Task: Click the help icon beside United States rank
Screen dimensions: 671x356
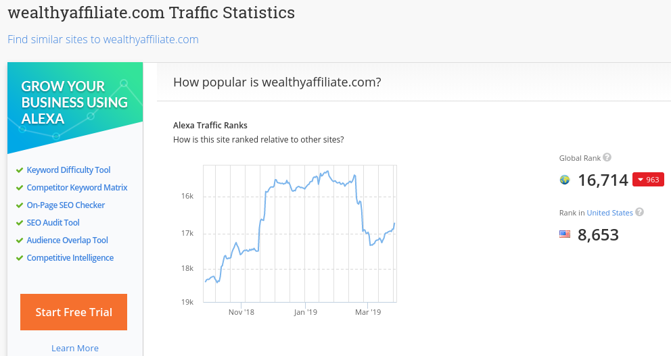Action: [639, 212]
